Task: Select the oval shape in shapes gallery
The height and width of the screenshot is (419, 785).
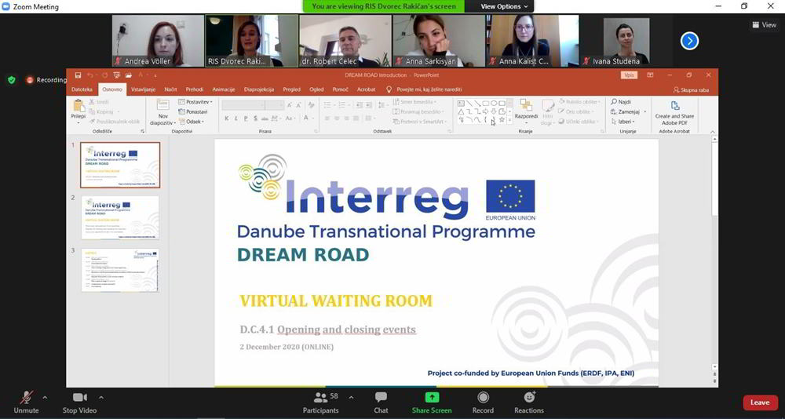Action: [494, 104]
